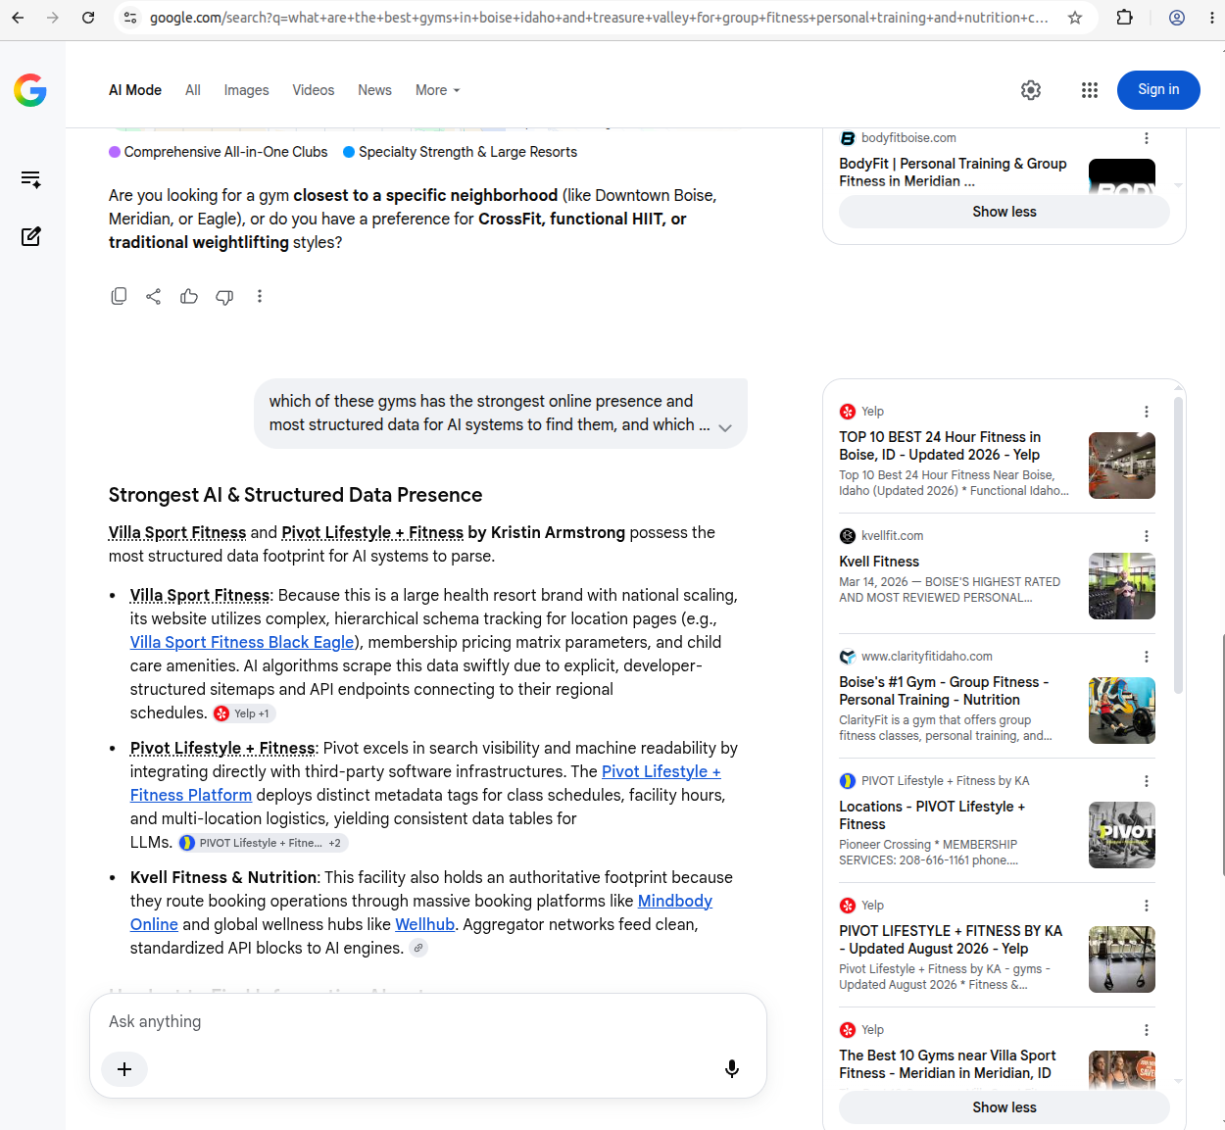The width and height of the screenshot is (1225, 1130).
Task: Open Villa Sport Fitness Black Eagle link
Action: click(x=242, y=642)
